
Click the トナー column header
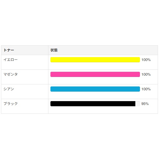(9, 50)
